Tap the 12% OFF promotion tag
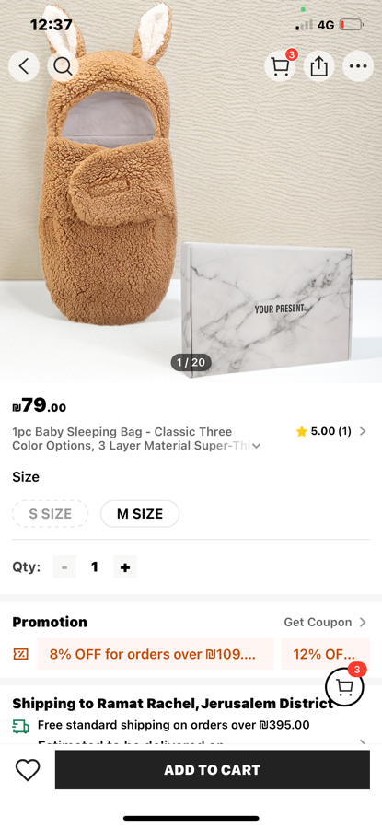This screenshot has width=382, height=829. [x=326, y=654]
